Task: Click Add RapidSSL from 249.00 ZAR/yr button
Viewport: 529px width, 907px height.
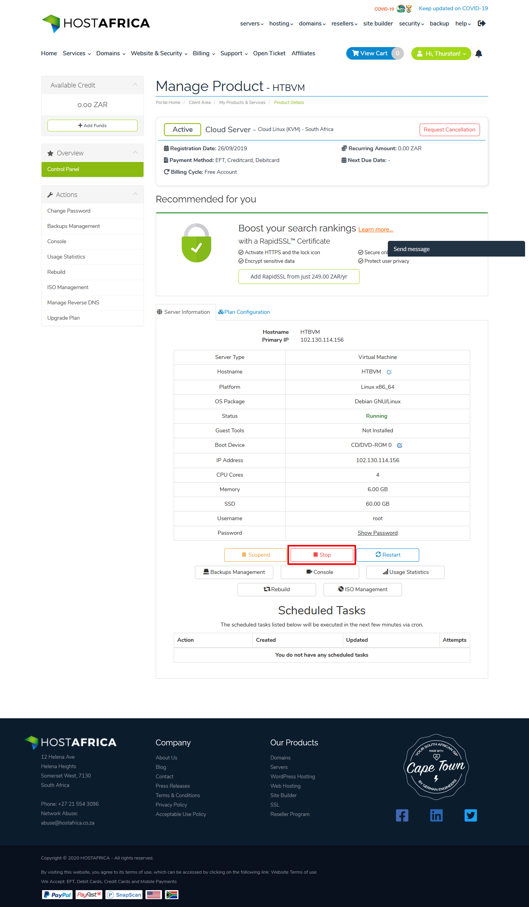Action: pyautogui.click(x=299, y=277)
